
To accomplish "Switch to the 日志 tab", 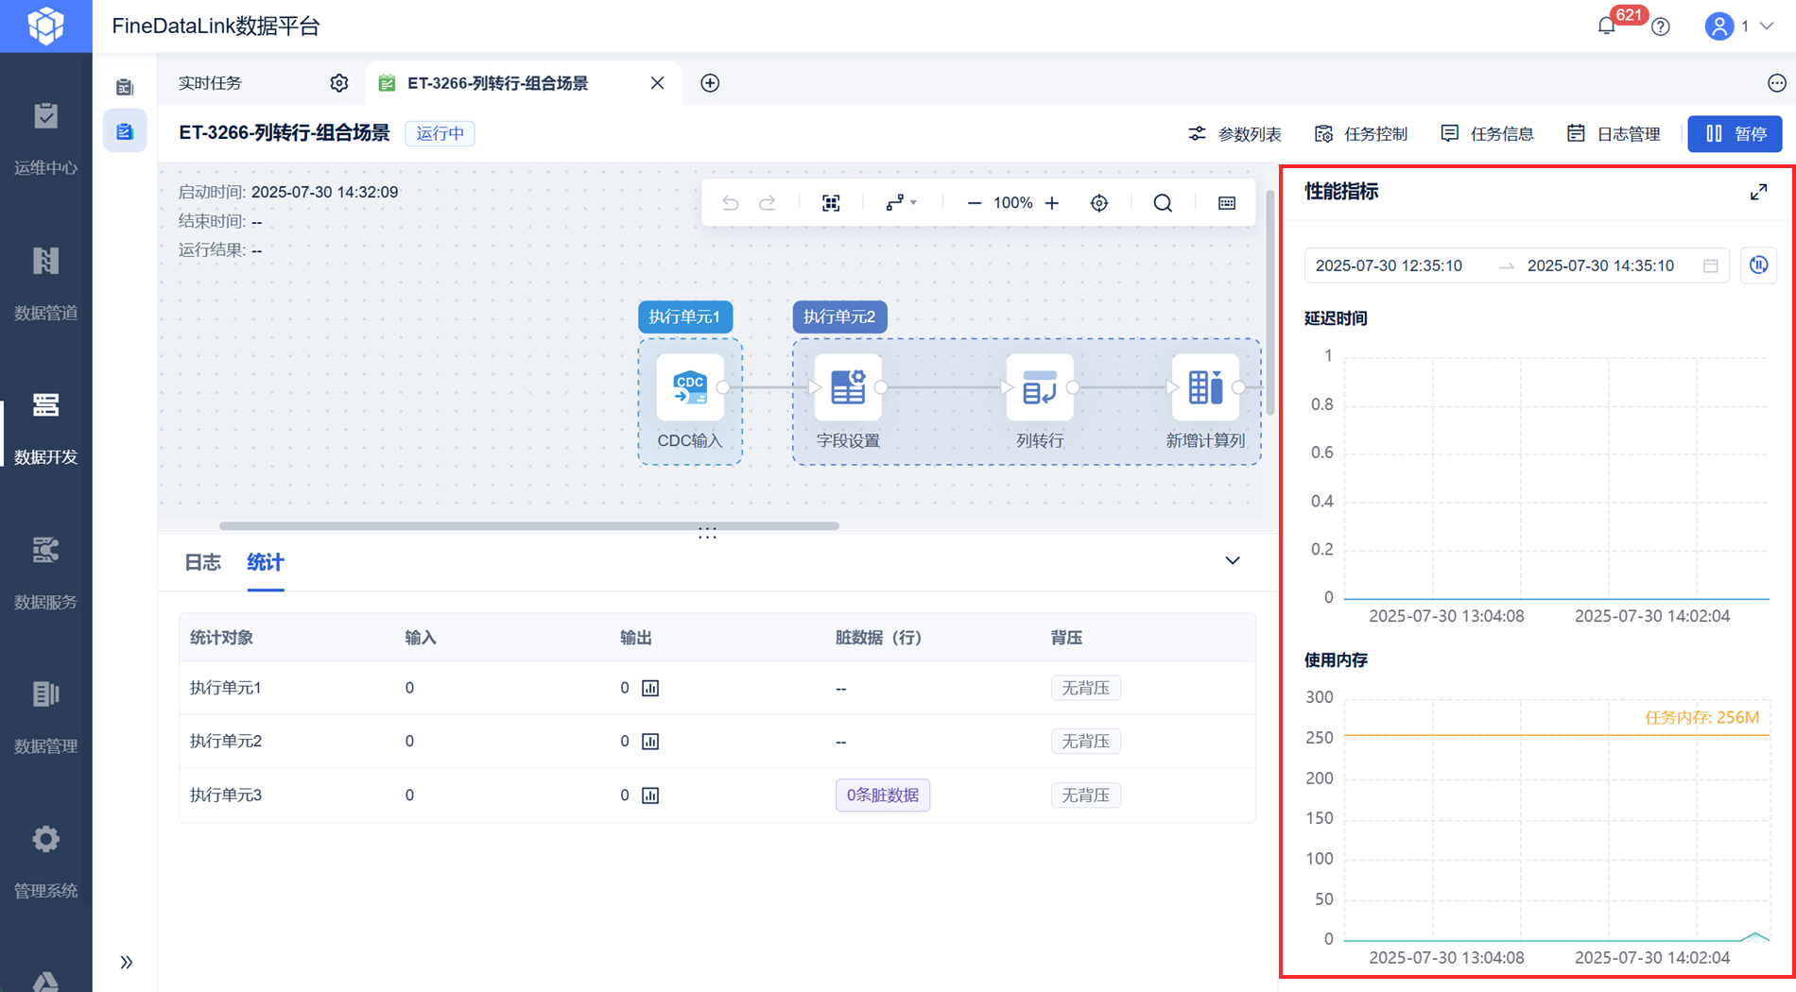I will [202, 563].
